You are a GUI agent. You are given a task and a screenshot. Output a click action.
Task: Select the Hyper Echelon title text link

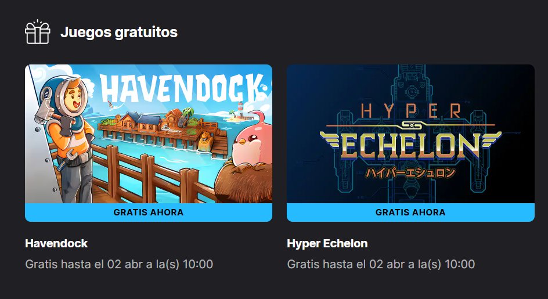click(327, 243)
